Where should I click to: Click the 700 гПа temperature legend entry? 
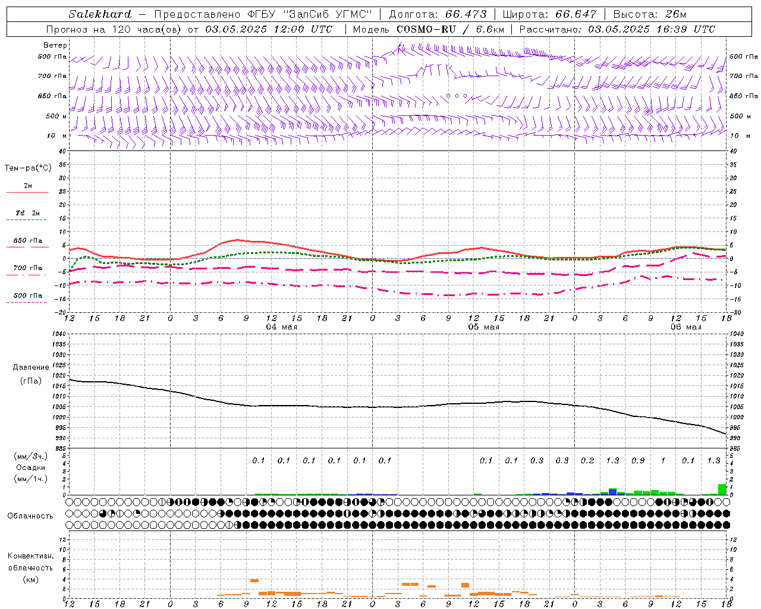click(27, 268)
